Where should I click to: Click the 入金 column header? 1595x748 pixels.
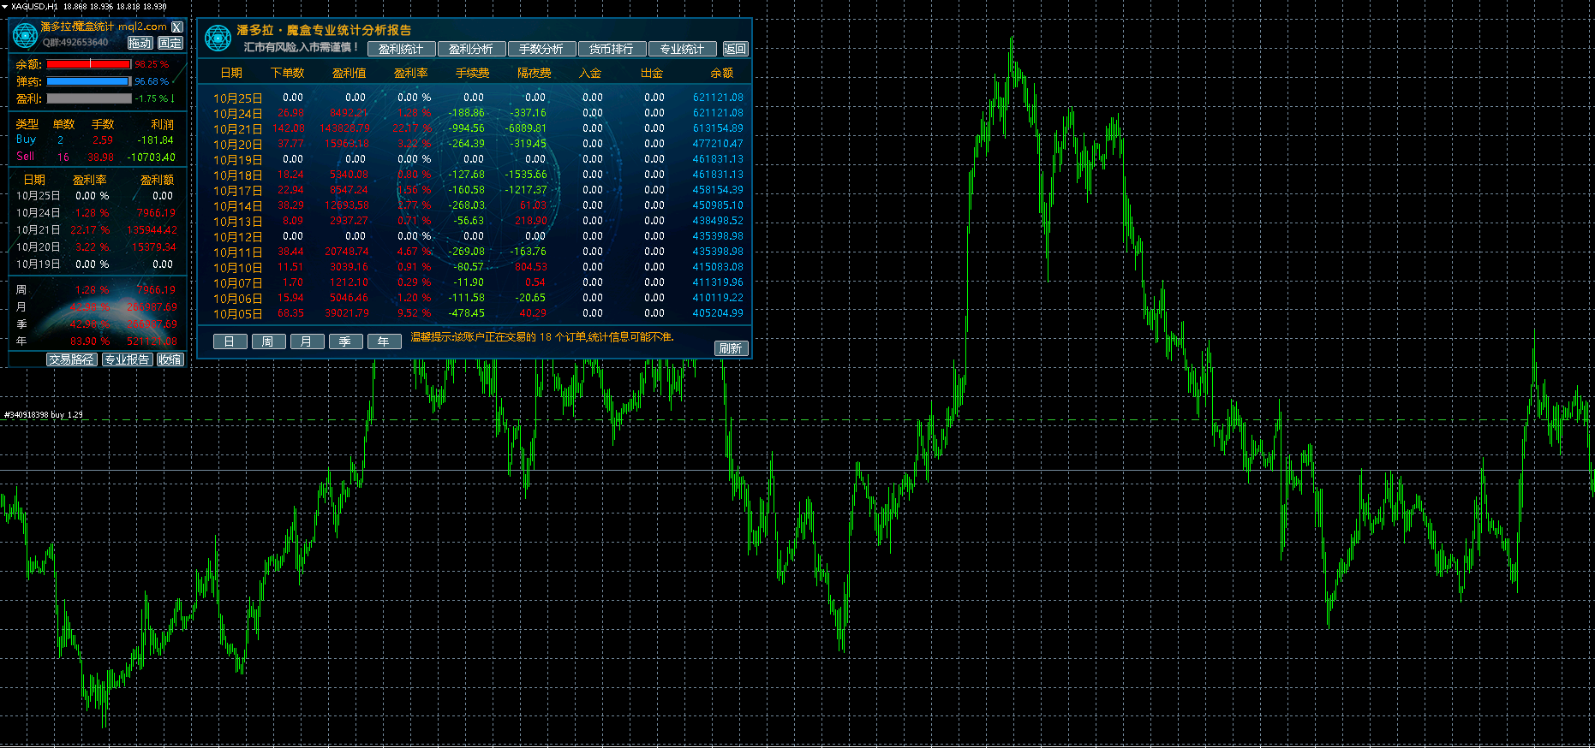coord(590,73)
